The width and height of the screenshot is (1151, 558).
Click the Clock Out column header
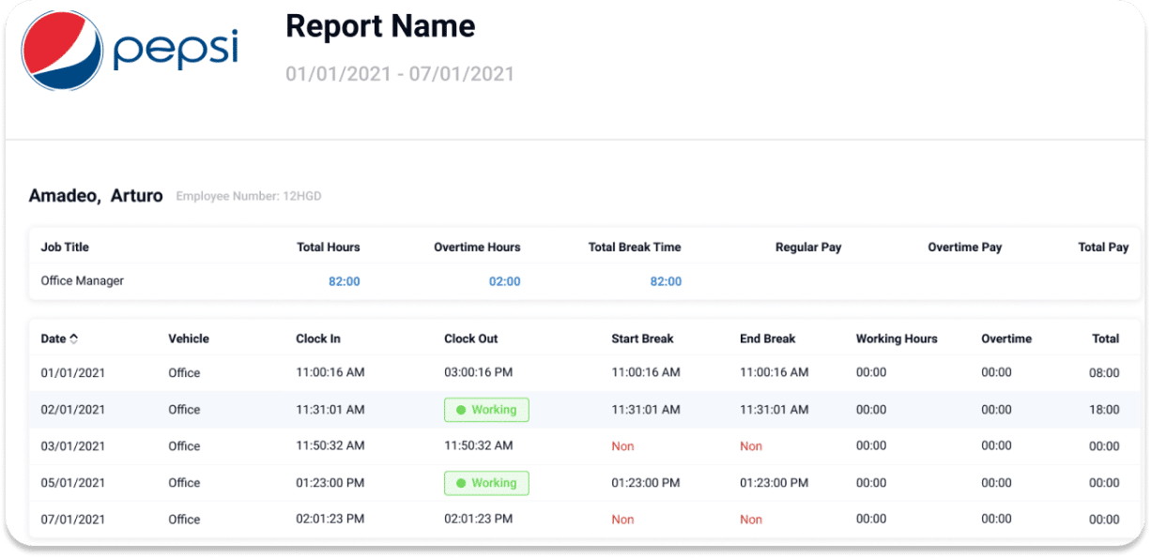[471, 339]
